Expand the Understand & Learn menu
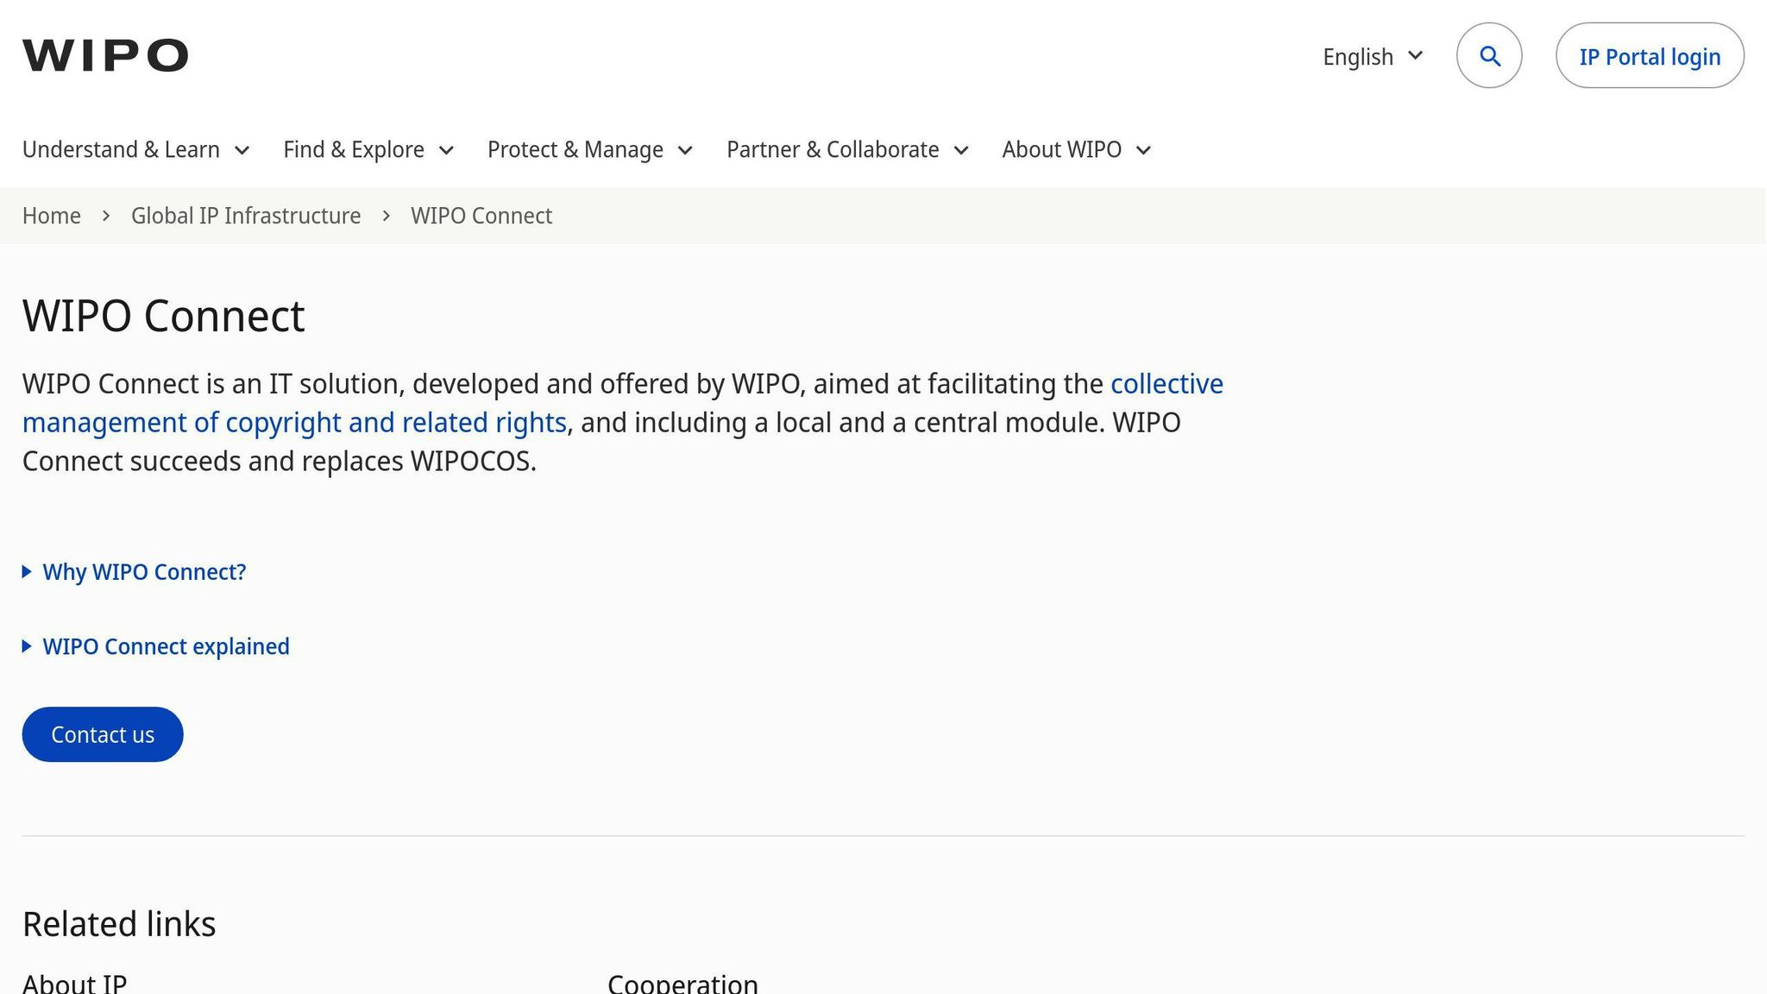Screen dimensions: 1767x994 (x=136, y=149)
